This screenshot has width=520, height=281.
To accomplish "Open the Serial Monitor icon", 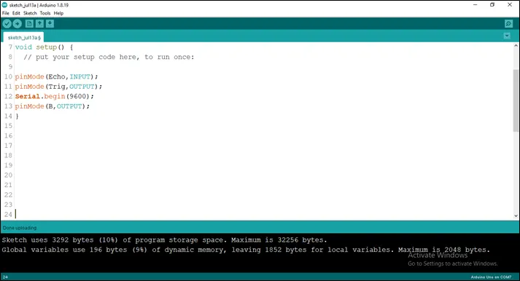I will click(x=508, y=24).
